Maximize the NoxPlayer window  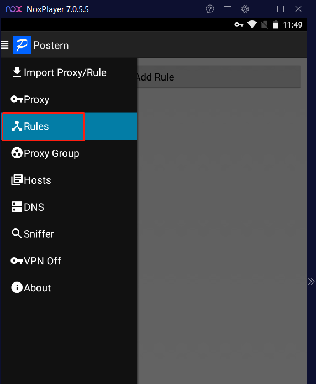point(281,9)
